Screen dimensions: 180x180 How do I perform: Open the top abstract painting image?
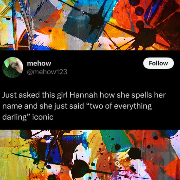pyautogui.click(x=90, y=25)
